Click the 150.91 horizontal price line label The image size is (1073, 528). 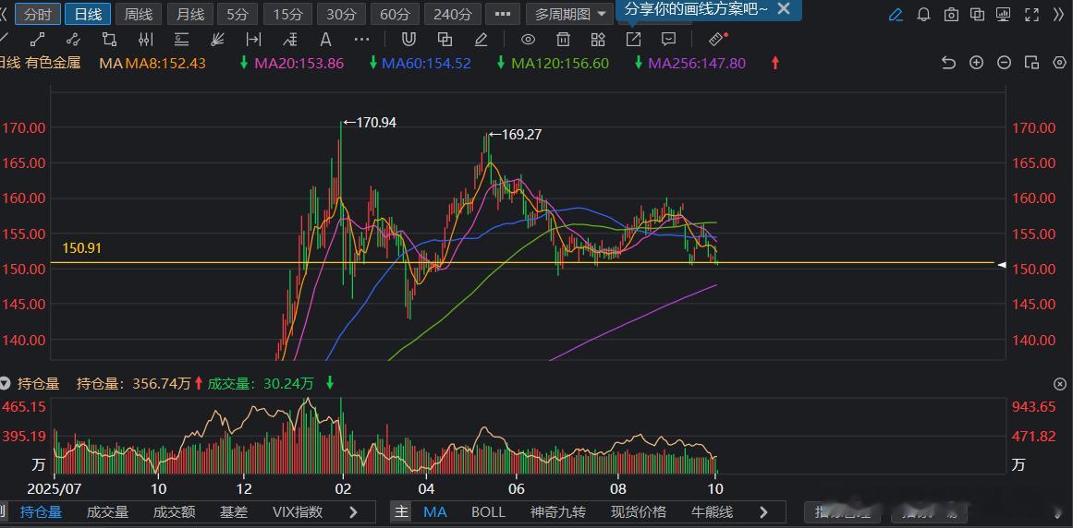81,248
